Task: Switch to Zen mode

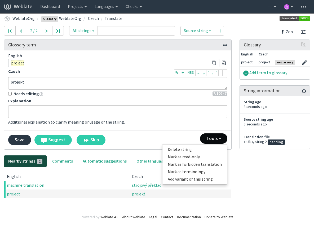Action: [287, 32]
